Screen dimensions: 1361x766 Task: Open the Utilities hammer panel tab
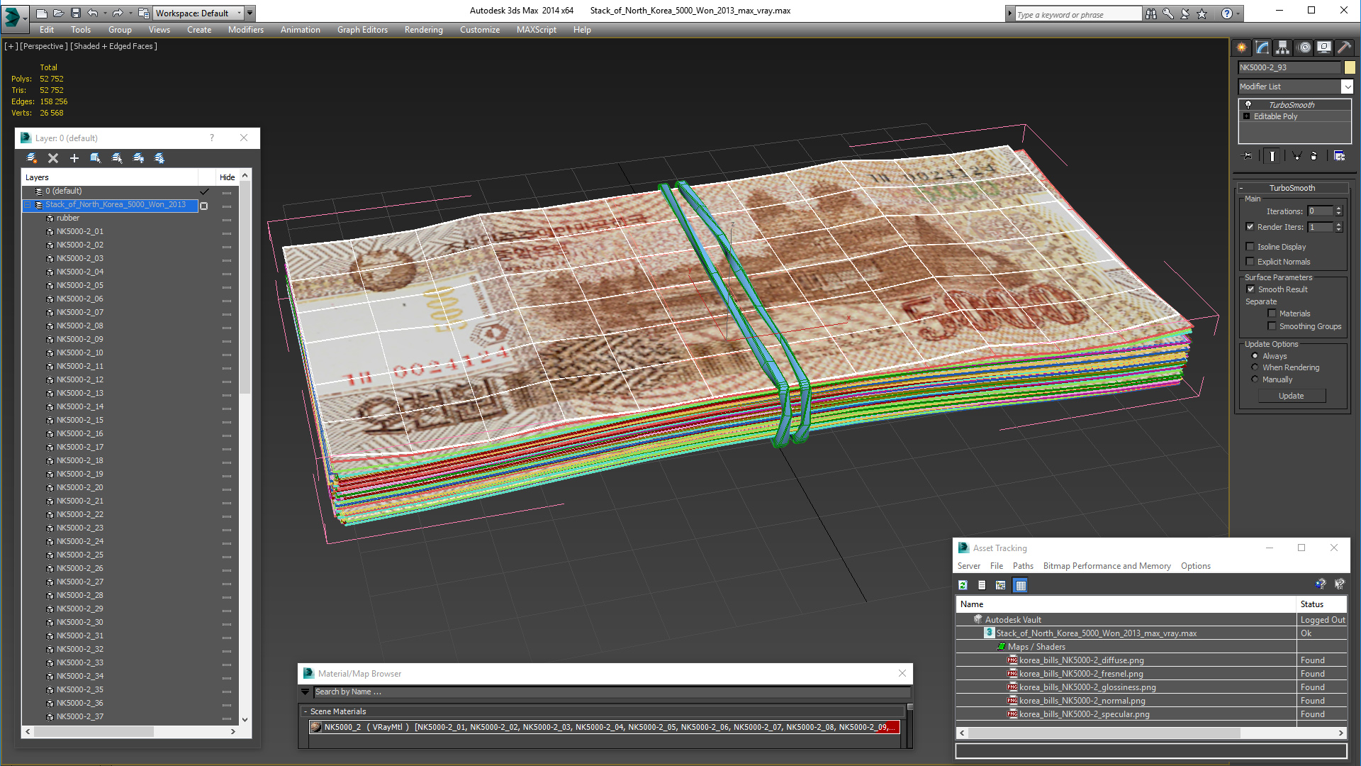tap(1345, 48)
